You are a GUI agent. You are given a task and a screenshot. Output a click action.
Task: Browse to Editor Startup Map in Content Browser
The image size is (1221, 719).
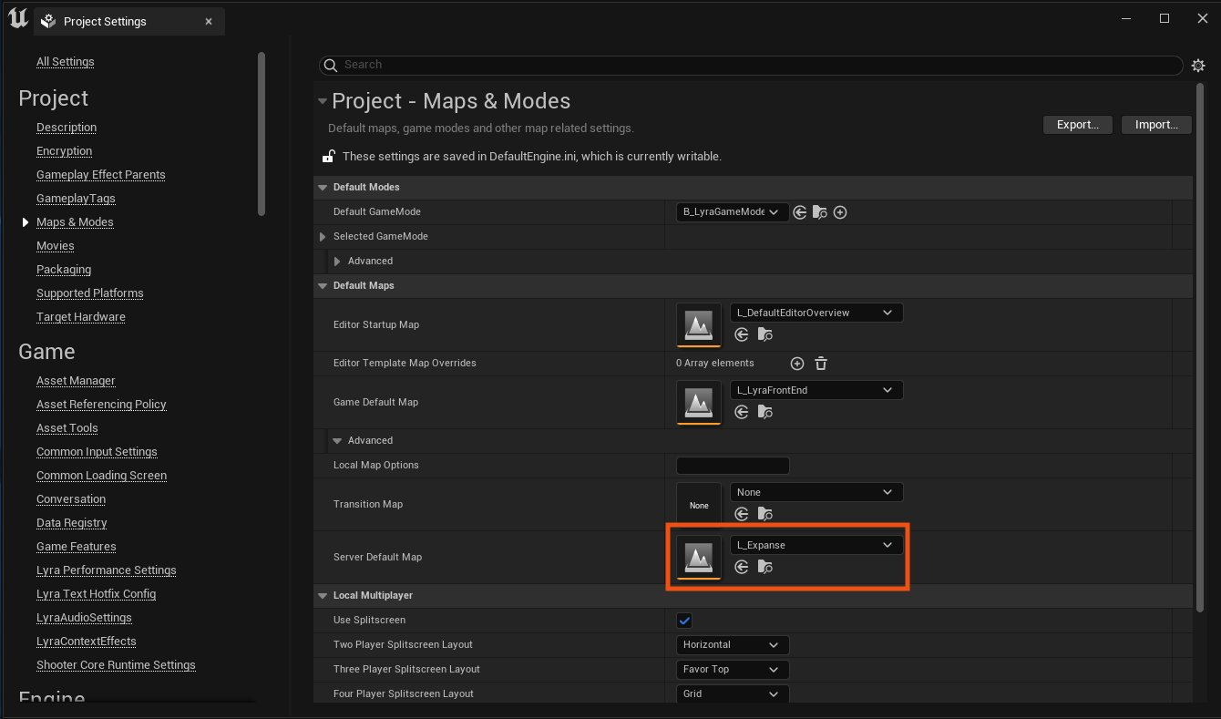tap(764, 334)
